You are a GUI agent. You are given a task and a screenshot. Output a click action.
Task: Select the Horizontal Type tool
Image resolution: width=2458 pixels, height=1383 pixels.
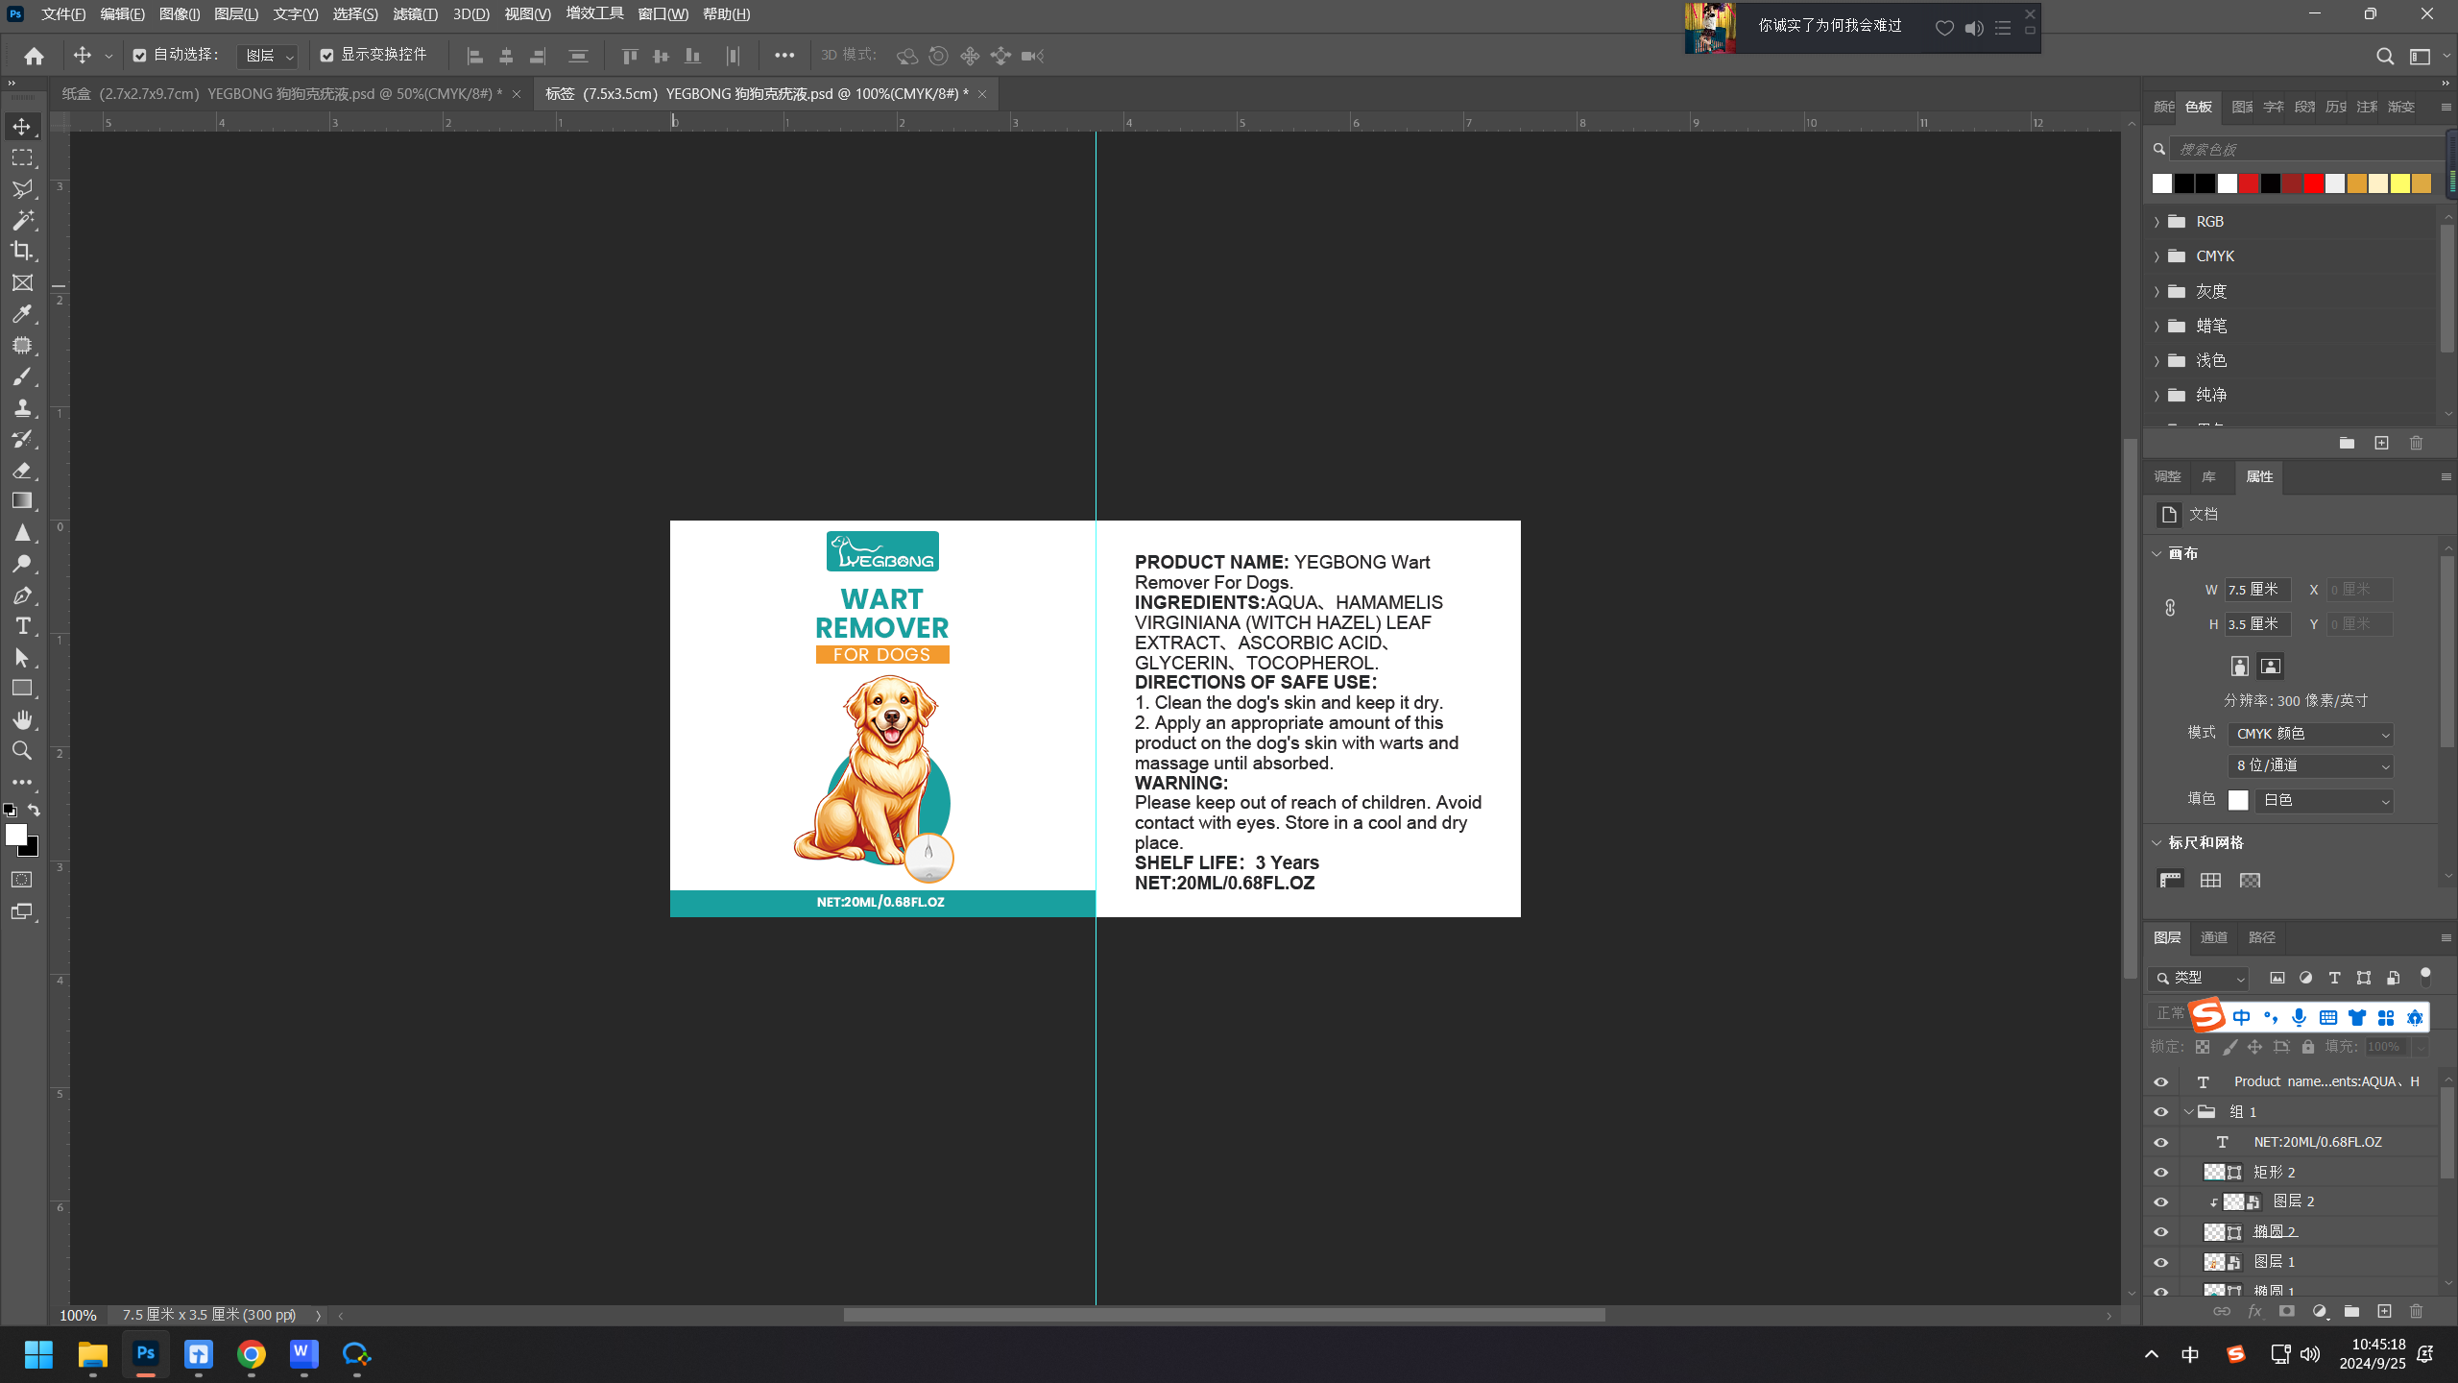tap(21, 626)
